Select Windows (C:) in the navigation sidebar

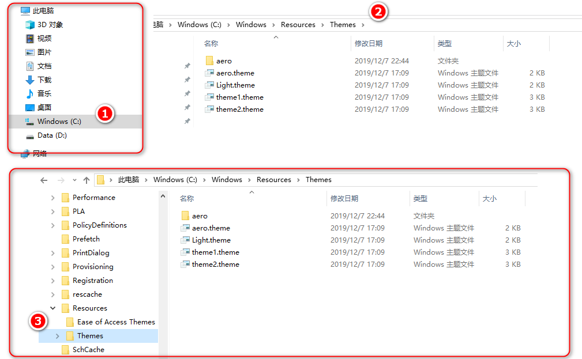click(x=59, y=122)
